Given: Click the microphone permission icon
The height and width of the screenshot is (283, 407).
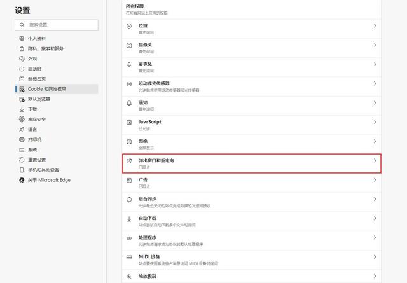Looking at the screenshot, I should [x=129, y=65].
